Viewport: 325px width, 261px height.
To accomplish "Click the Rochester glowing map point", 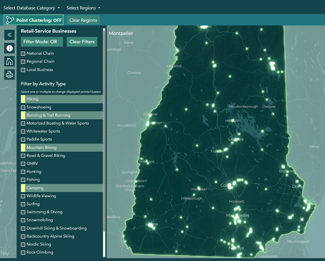I will (283, 167).
